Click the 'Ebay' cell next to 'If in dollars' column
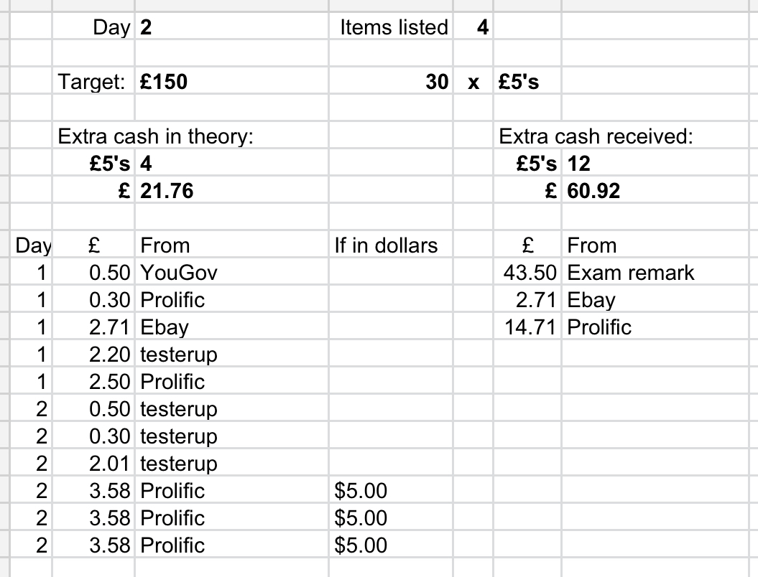758x577 pixels. (x=165, y=327)
